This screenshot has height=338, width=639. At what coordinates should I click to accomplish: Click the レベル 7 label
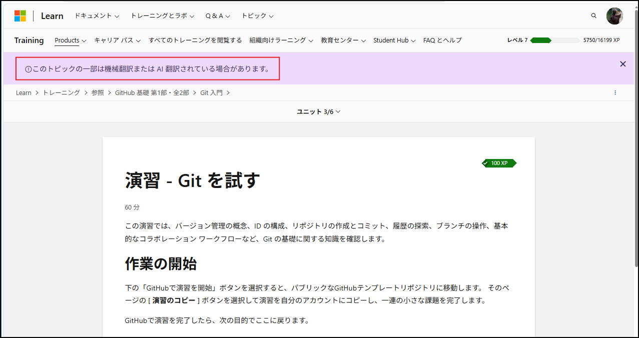[x=517, y=40]
